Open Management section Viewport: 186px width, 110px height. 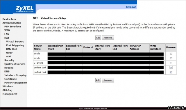[10, 94]
